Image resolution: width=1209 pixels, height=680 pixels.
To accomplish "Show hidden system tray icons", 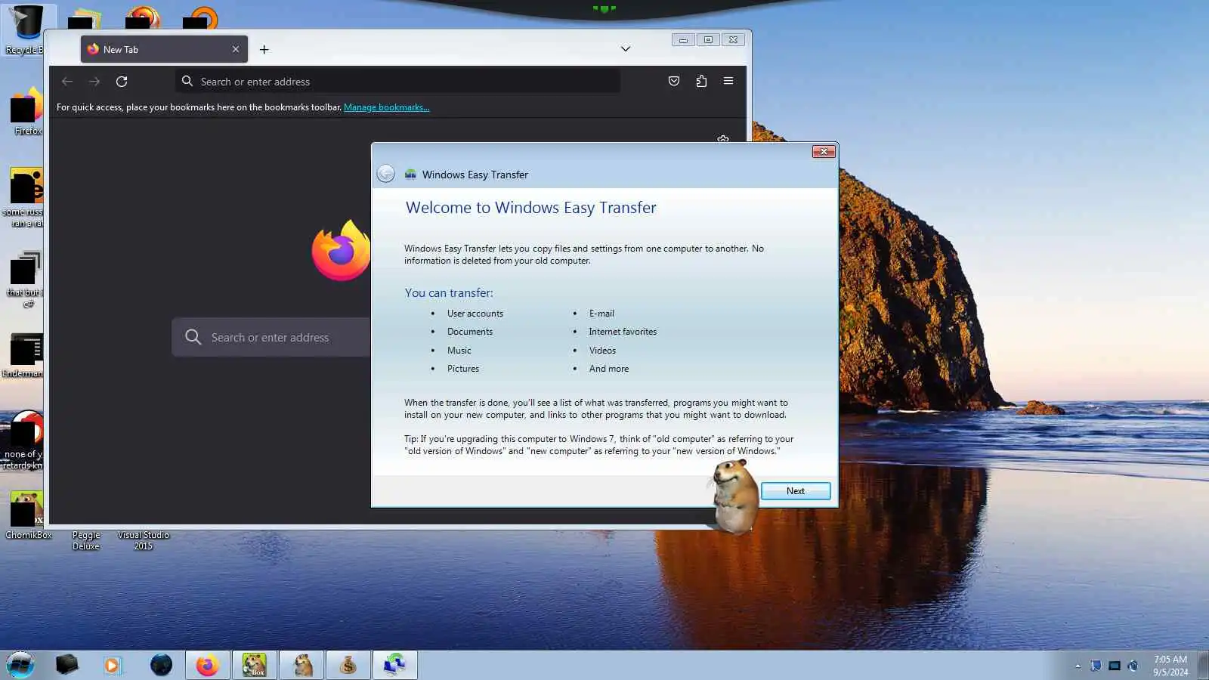I will 1078,666.
